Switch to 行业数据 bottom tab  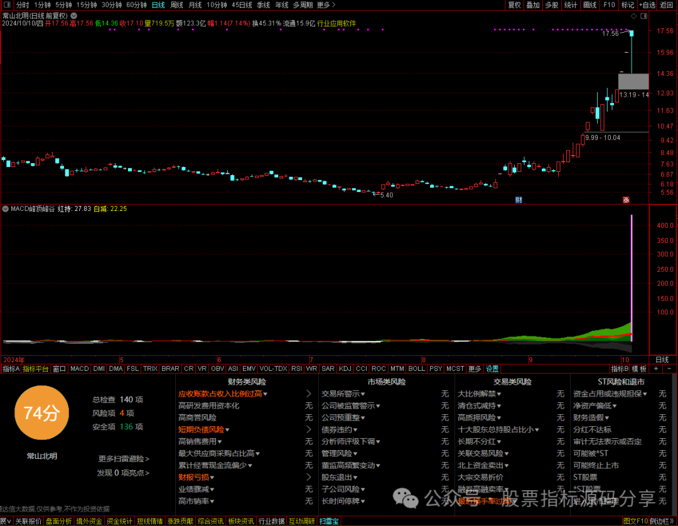pos(272,521)
